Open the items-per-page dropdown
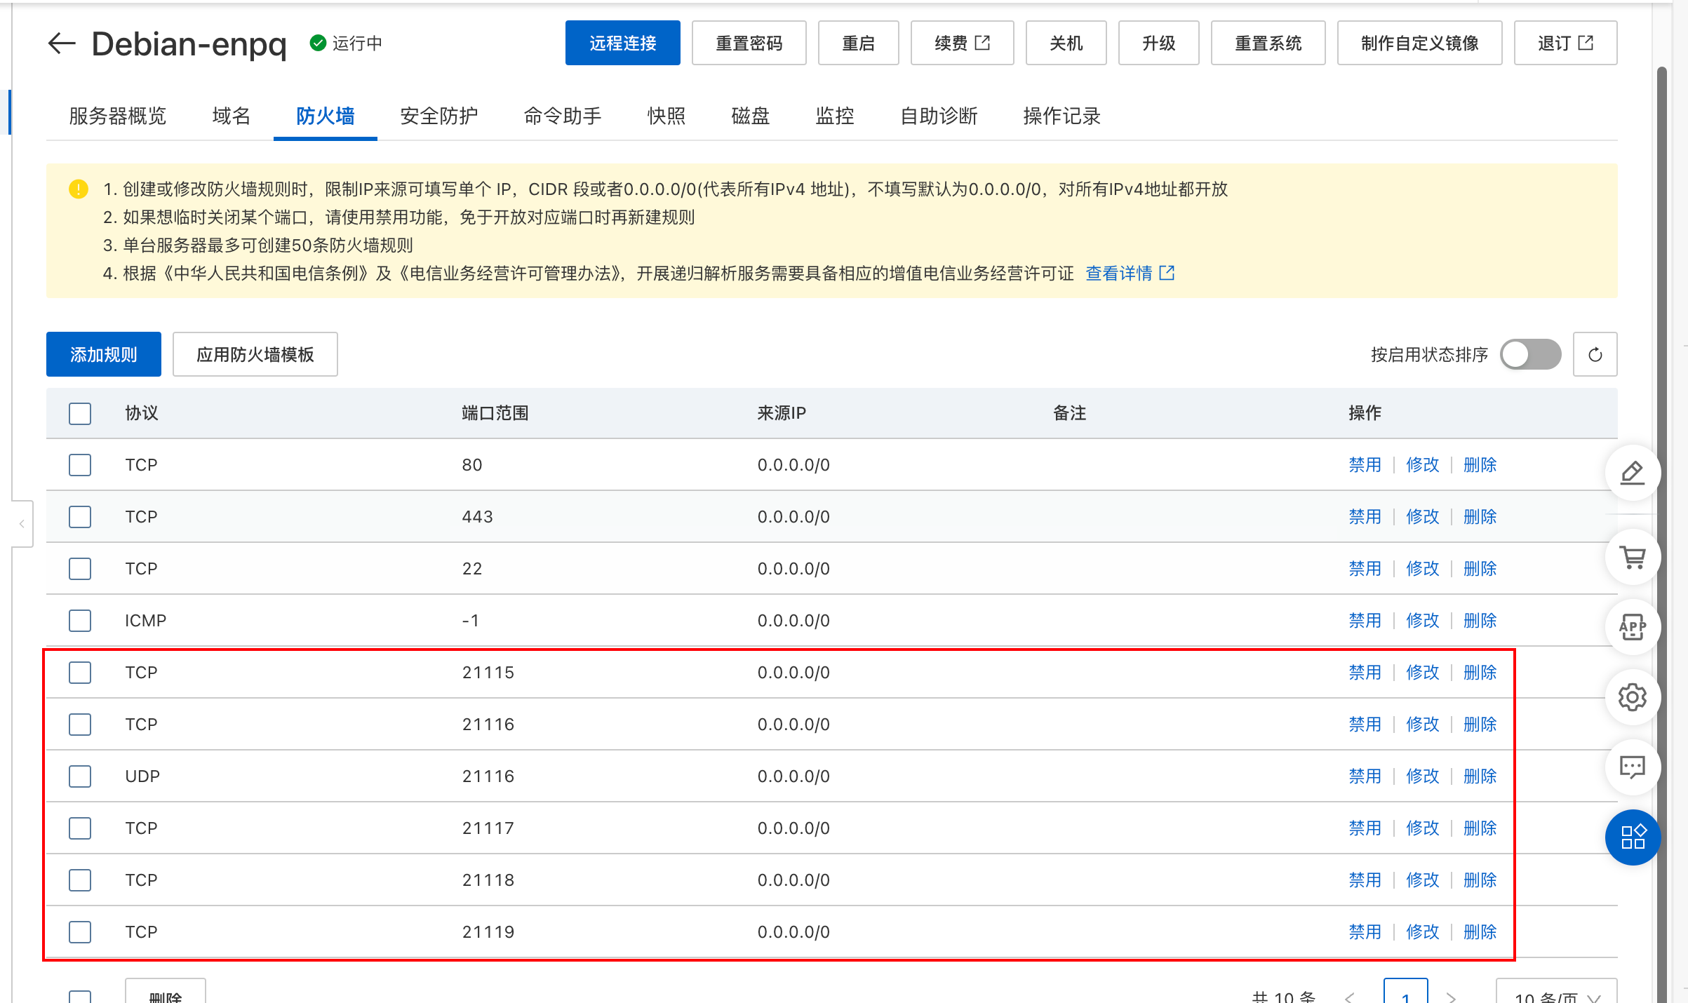The height and width of the screenshot is (1003, 1688). click(x=1556, y=995)
